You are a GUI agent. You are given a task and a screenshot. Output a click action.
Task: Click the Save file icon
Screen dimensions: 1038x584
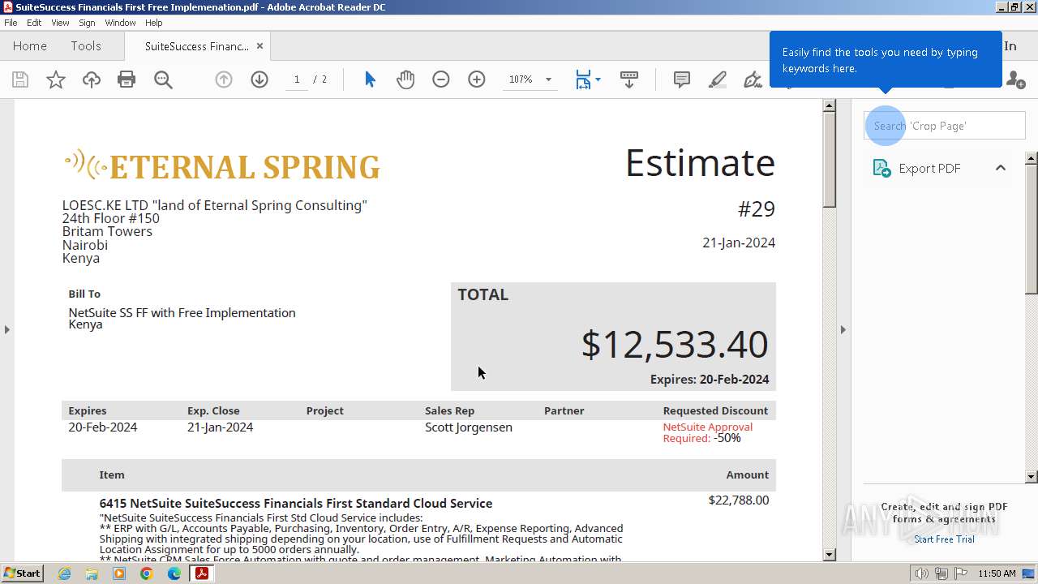coord(20,79)
